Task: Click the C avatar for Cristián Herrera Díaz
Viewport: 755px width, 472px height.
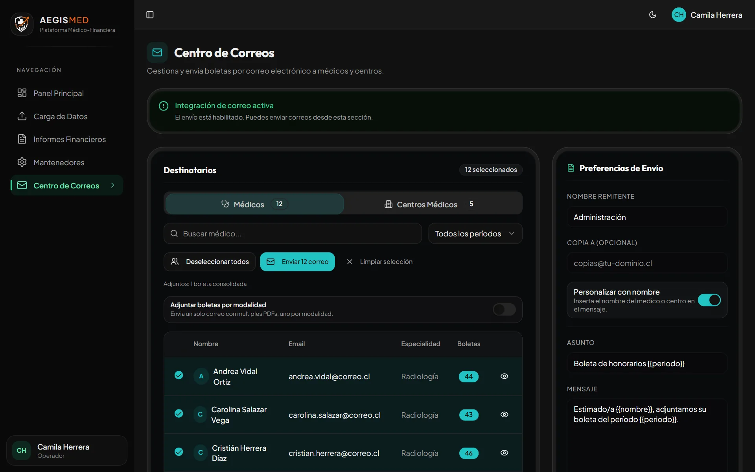Action: 201,453
